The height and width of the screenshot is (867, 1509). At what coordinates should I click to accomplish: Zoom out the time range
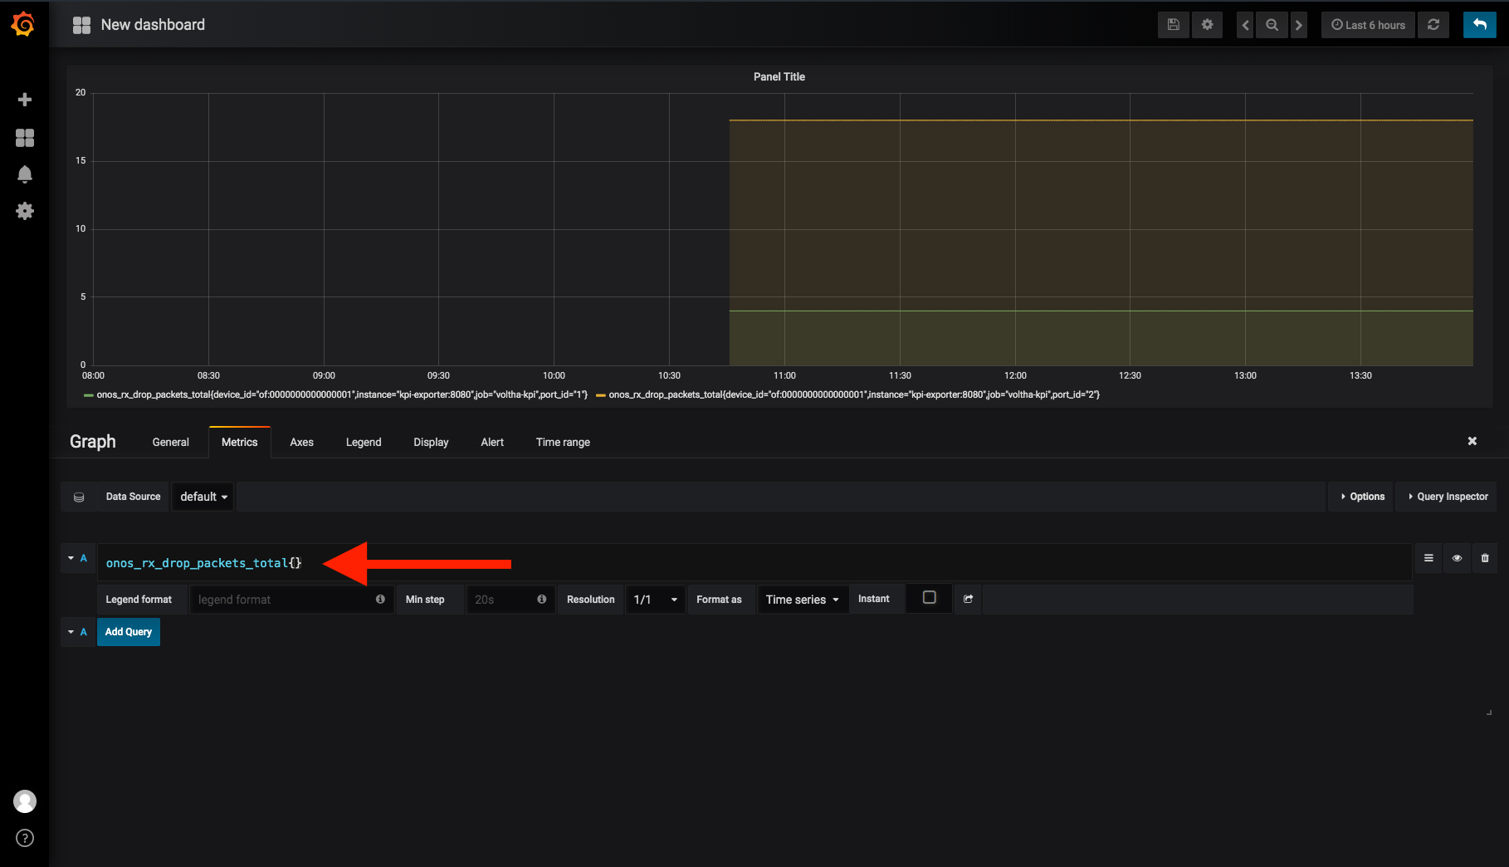coord(1272,25)
